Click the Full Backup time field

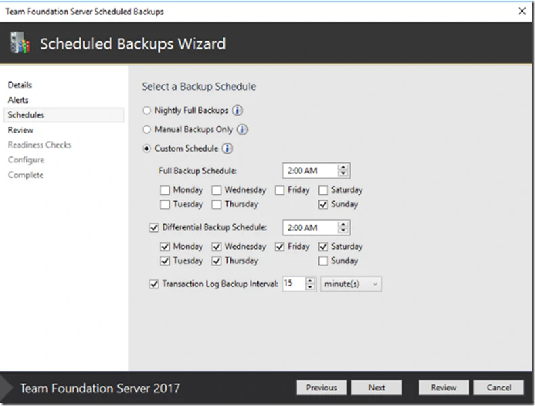click(309, 171)
